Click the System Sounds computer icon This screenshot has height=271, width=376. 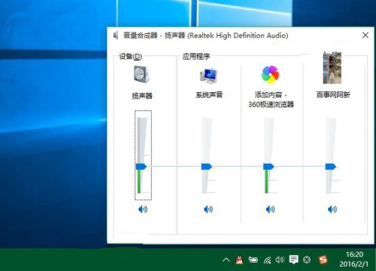point(208,76)
